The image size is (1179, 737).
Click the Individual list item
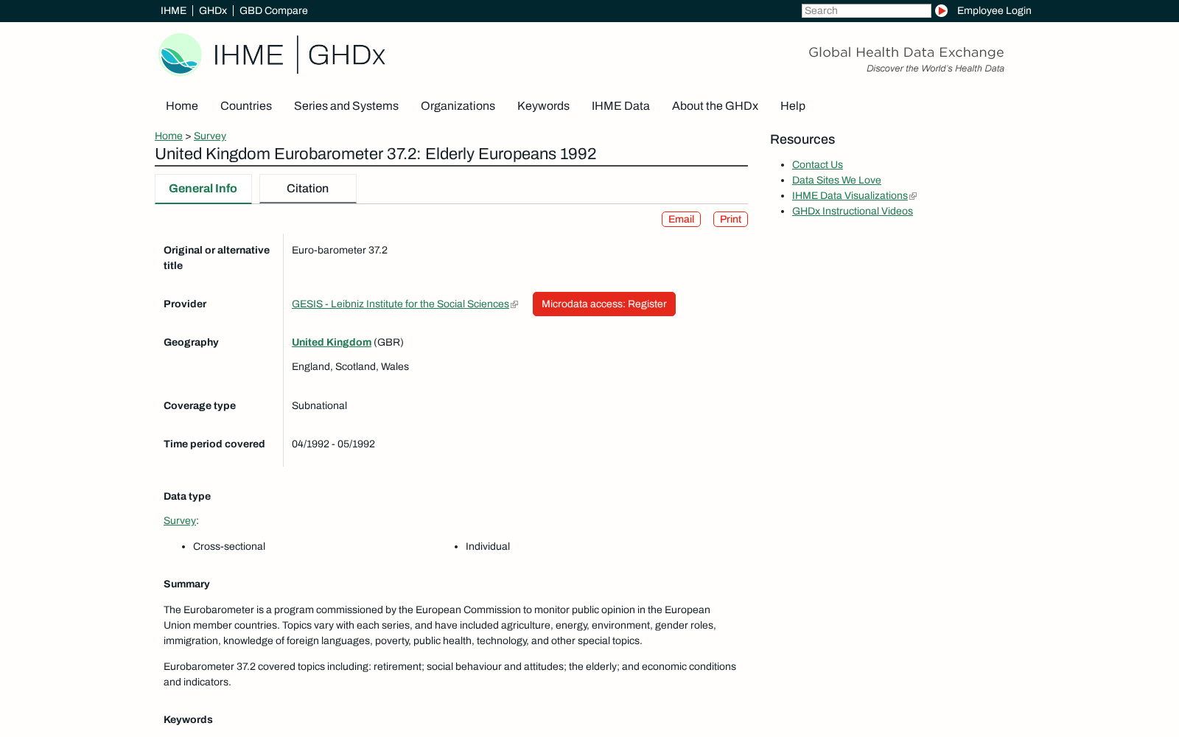pos(488,546)
